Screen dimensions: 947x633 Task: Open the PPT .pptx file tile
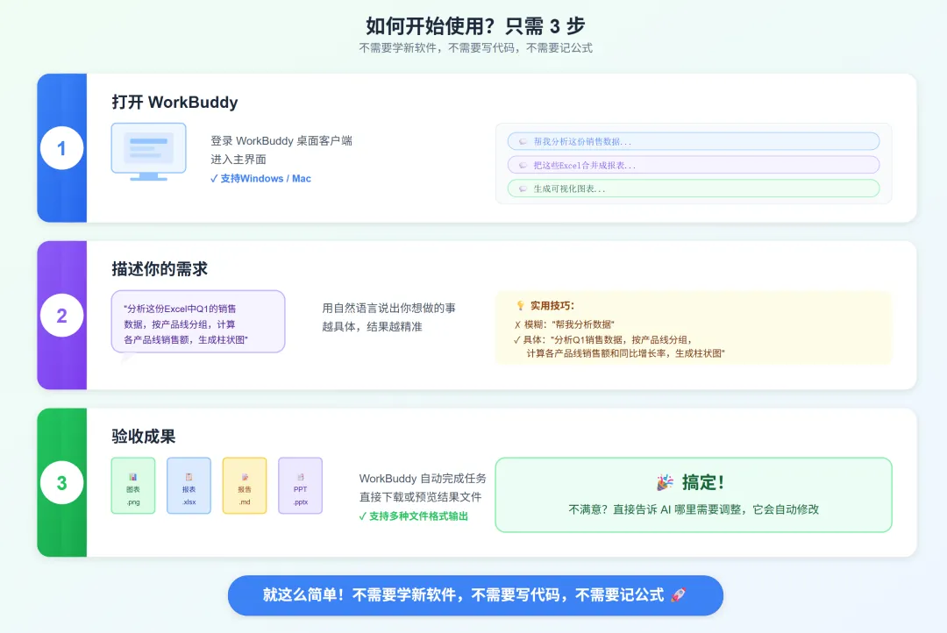tap(300, 486)
